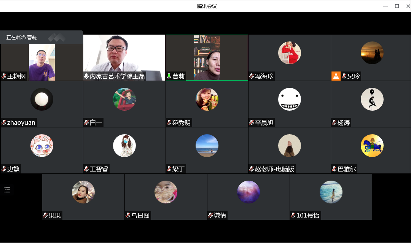This screenshot has width=411, height=243.
Task: Select 曹莉's green active microphone icon
Action: point(169,76)
